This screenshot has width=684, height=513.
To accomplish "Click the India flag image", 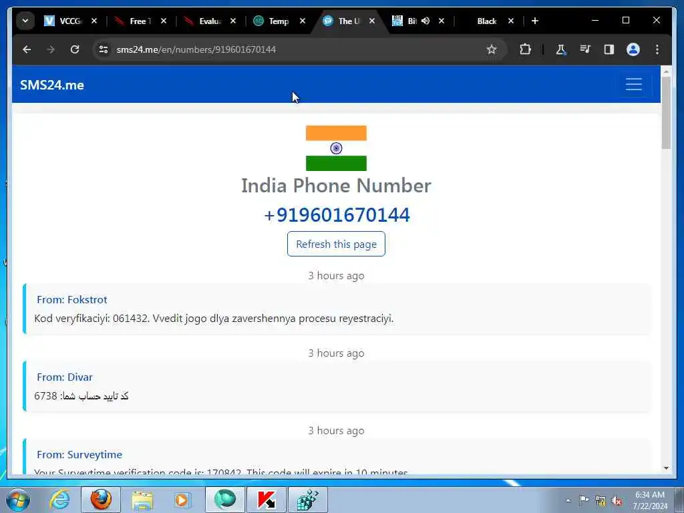I will click(336, 148).
